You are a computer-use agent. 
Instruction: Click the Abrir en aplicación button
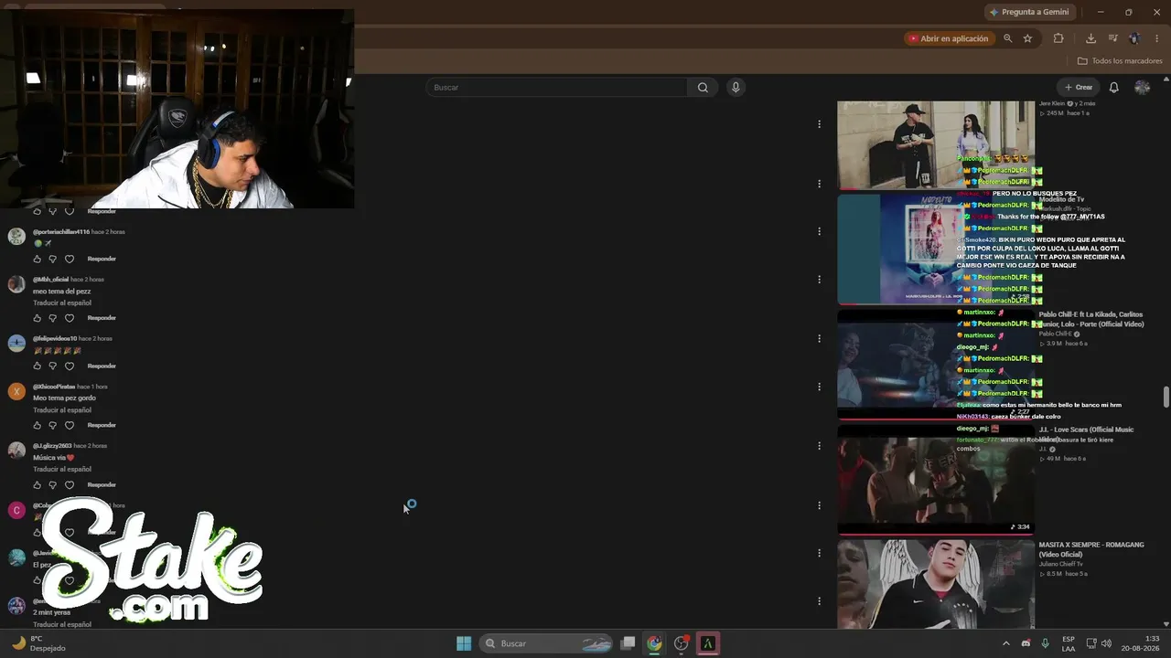[948, 38]
